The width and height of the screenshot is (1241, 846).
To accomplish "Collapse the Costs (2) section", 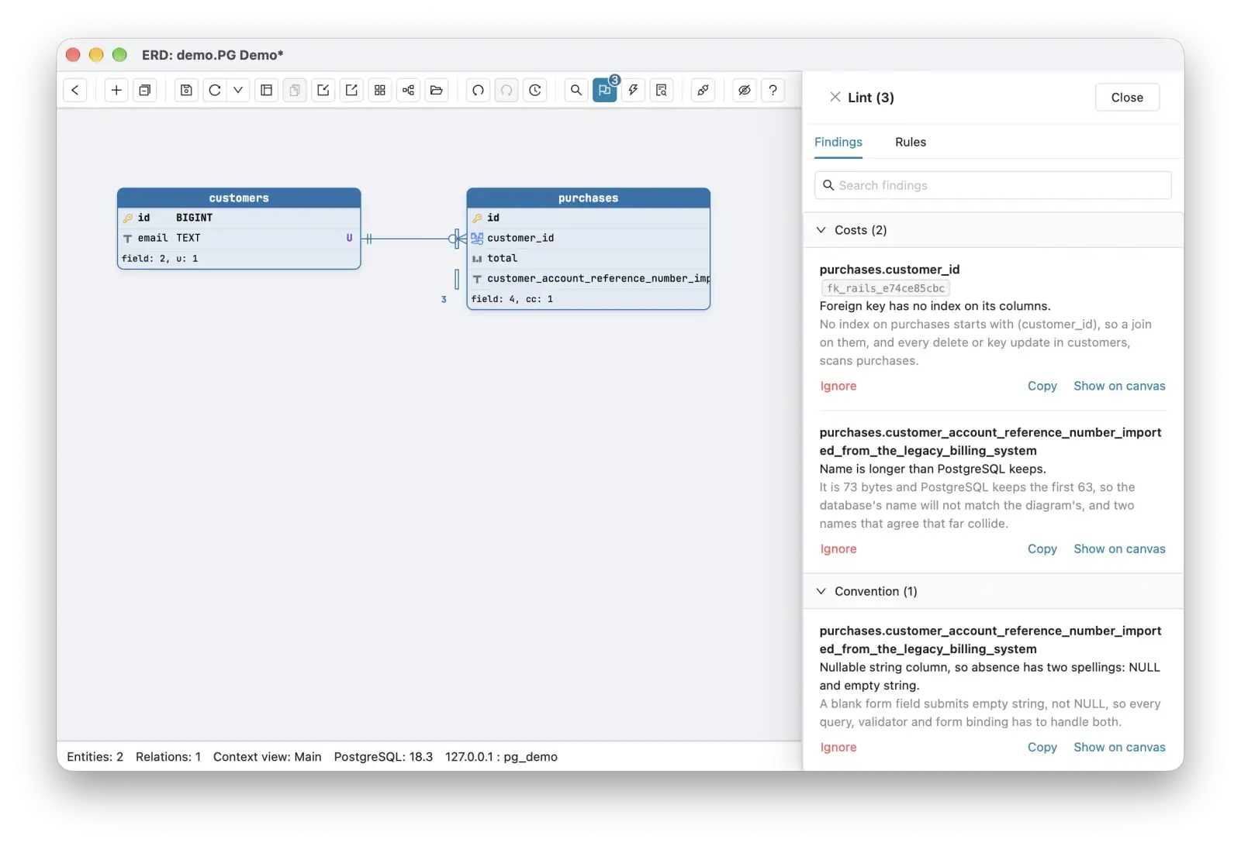I will pos(993,231).
